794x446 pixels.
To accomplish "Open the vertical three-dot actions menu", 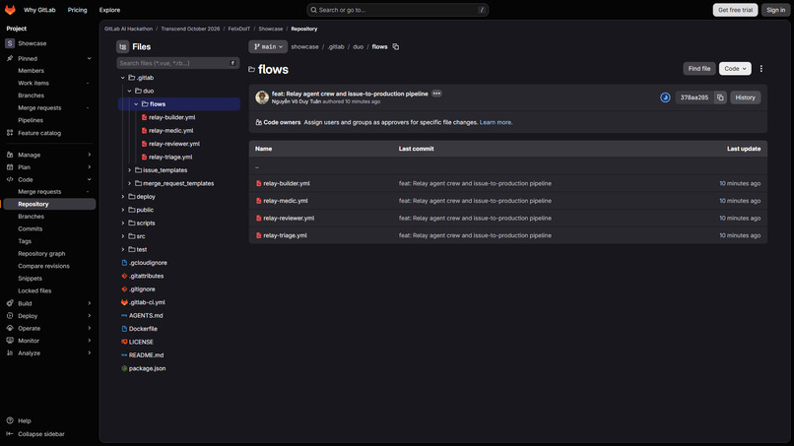I will point(761,68).
